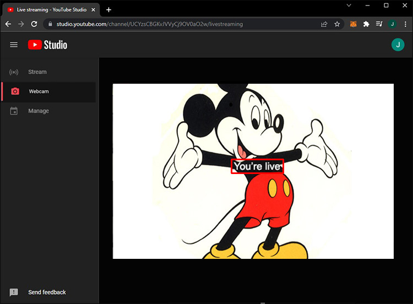This screenshot has height=304, width=413.
Task: Go back using browser back arrow
Action: (x=8, y=24)
